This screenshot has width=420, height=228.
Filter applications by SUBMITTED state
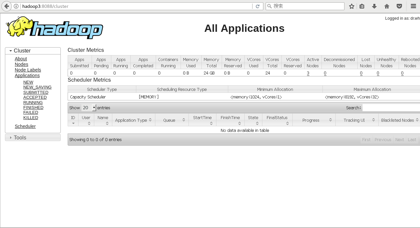point(36,93)
